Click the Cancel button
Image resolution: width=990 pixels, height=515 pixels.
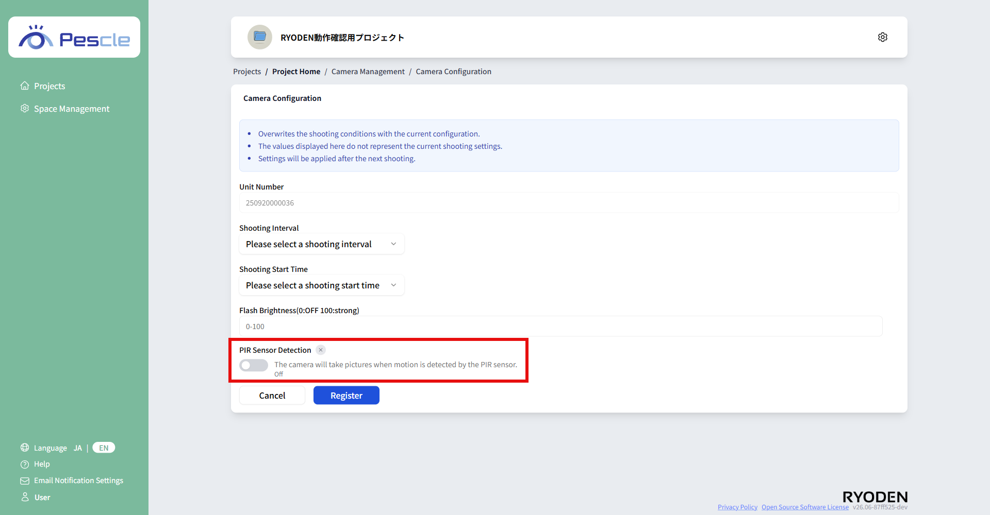(x=272, y=396)
